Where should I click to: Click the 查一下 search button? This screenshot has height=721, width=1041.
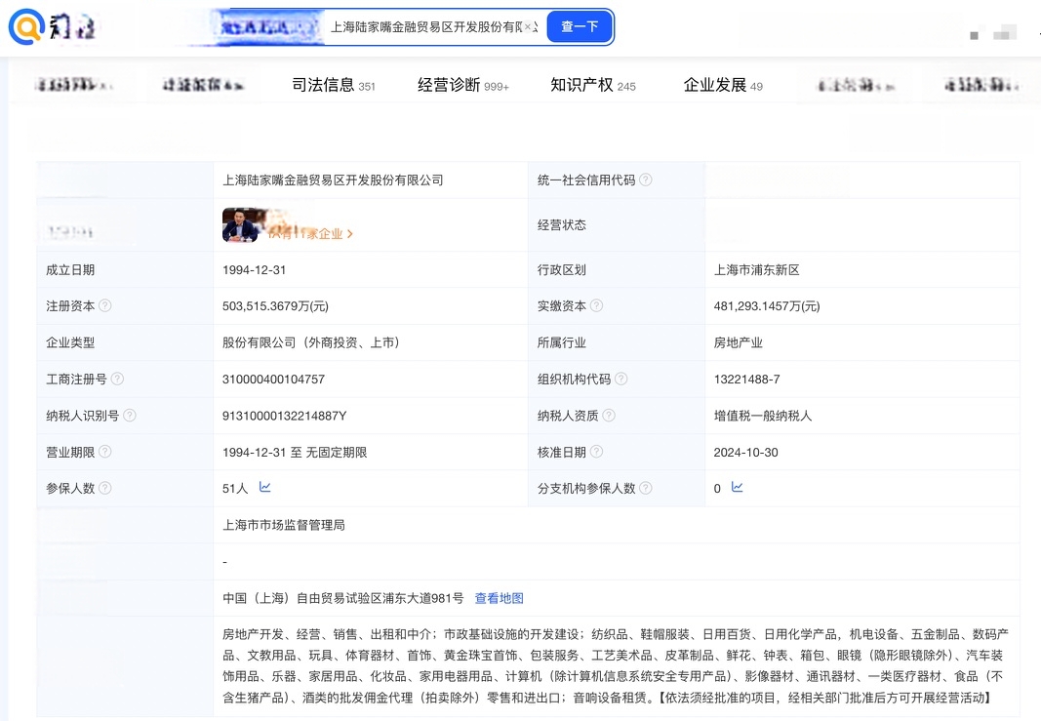click(580, 26)
